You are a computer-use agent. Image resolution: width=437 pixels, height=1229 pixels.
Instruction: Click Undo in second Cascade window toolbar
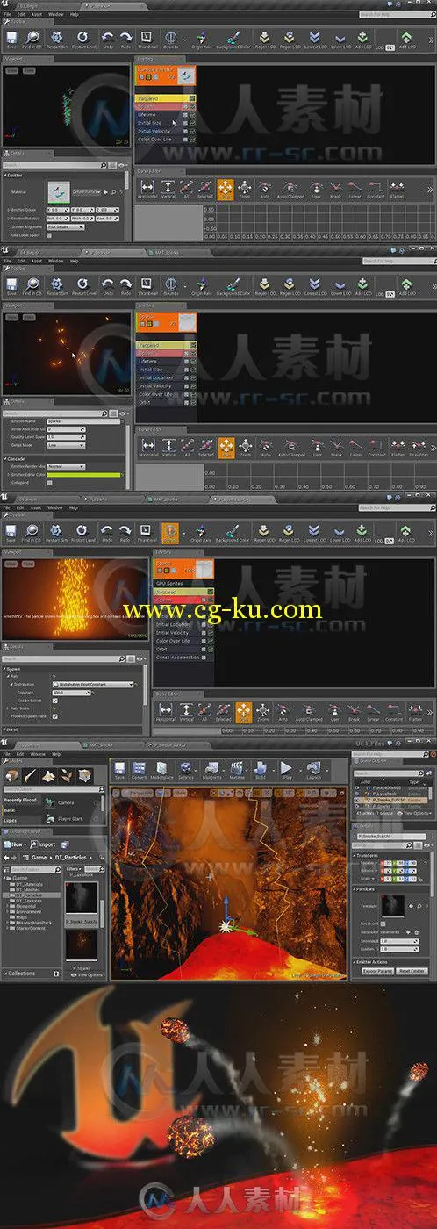[x=109, y=285]
